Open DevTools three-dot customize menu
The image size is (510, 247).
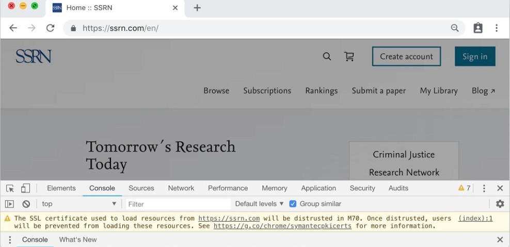pyautogui.click(x=484, y=188)
